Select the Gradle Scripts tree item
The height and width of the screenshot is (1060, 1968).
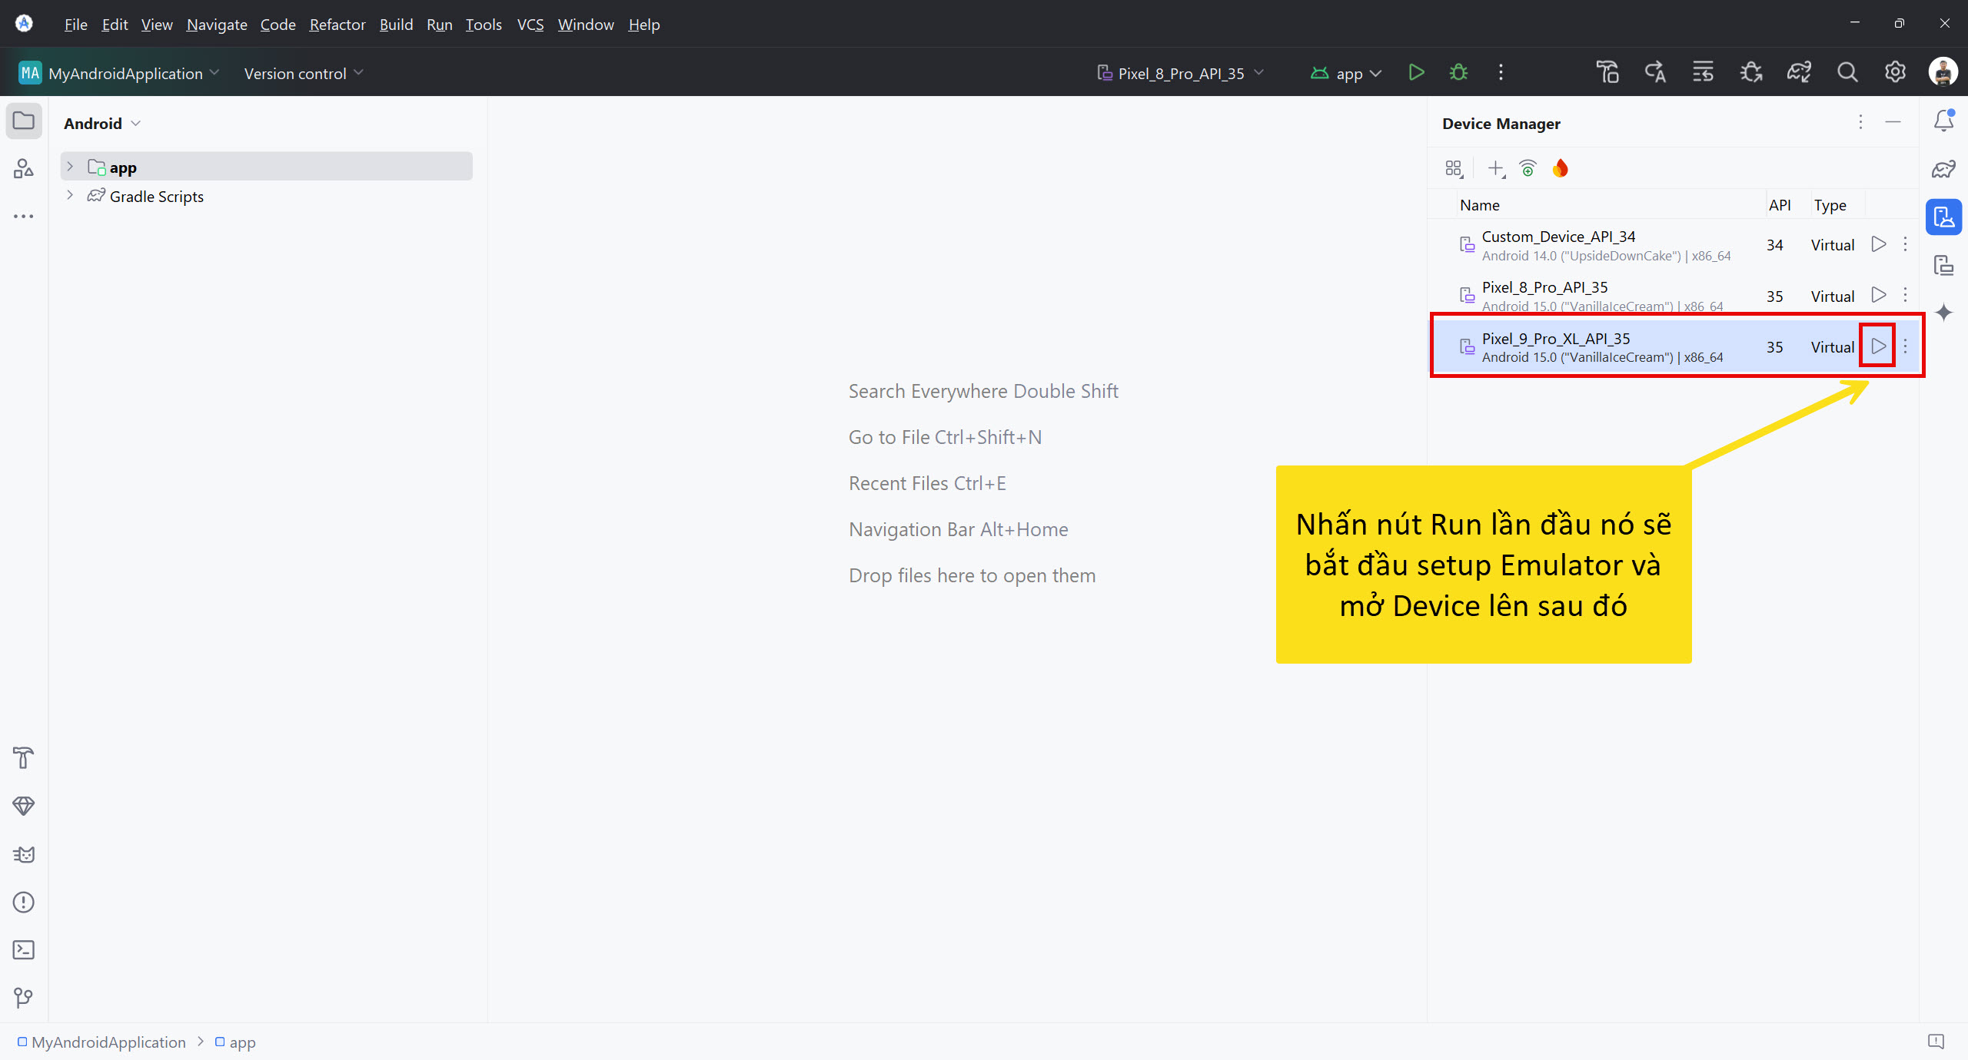coord(157,197)
